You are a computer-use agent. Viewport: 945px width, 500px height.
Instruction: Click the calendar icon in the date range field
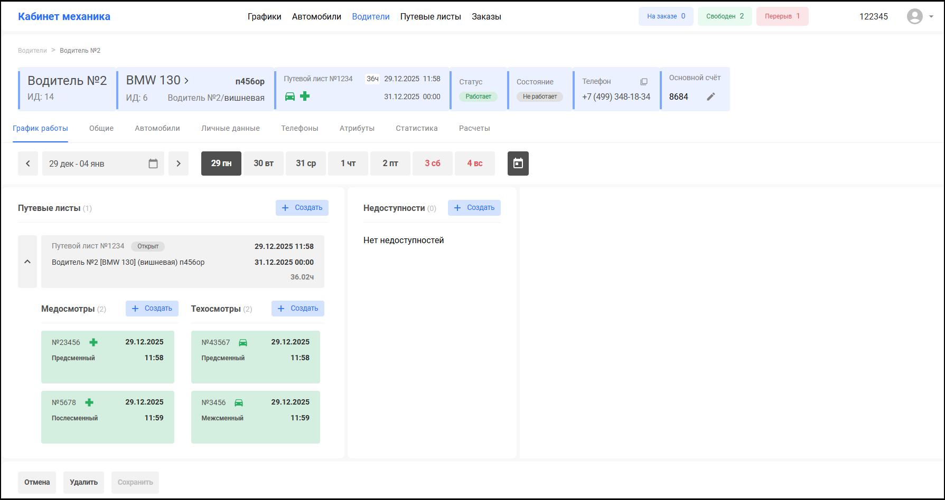click(153, 164)
